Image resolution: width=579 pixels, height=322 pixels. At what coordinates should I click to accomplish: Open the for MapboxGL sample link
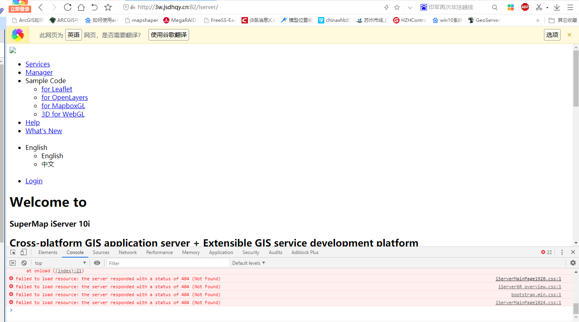tap(63, 106)
